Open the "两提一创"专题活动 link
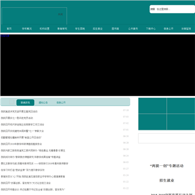 point(167,166)
